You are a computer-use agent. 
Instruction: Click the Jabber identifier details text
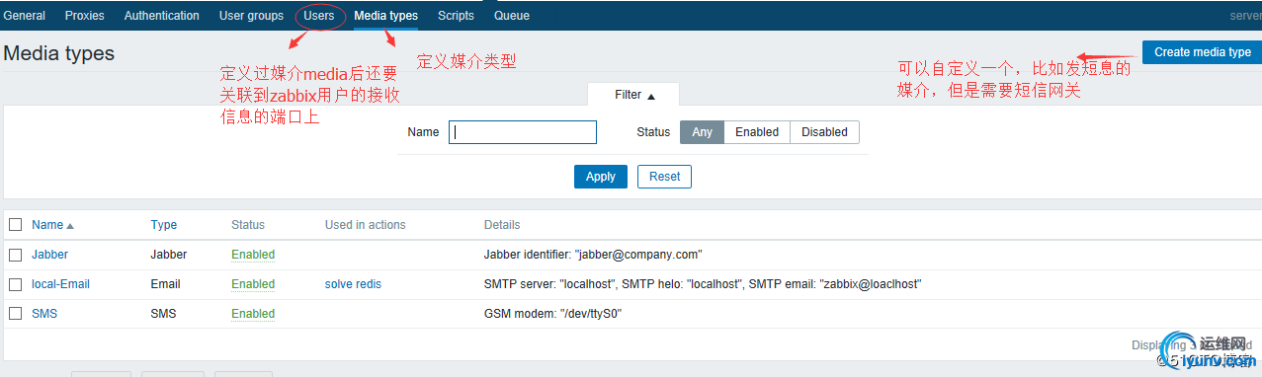tap(593, 255)
